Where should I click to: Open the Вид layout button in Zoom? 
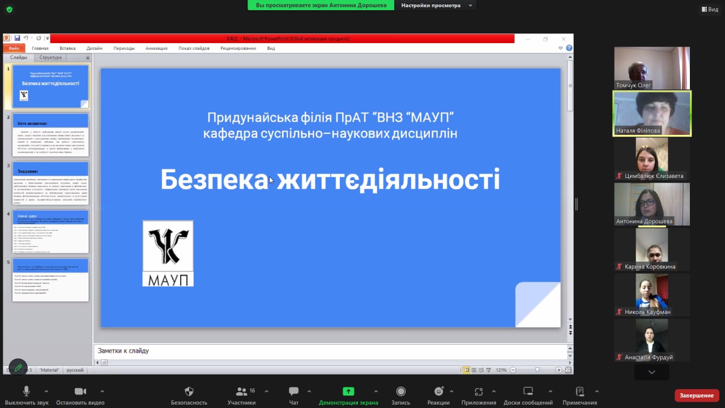point(709,9)
